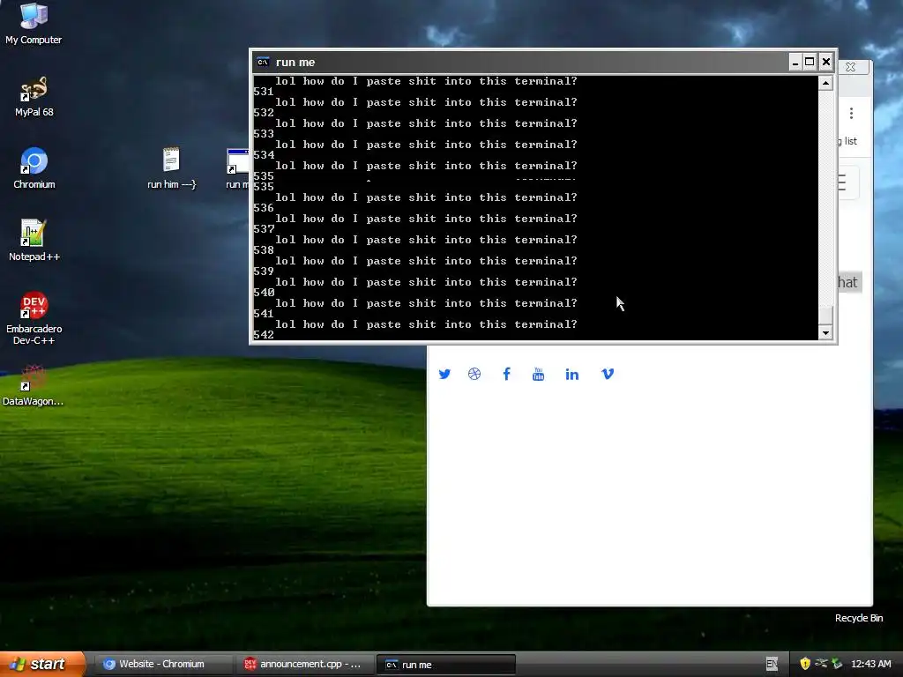Image resolution: width=903 pixels, height=677 pixels.
Task: Select the 'run him ---}' text file icon
Action: pyautogui.click(x=171, y=168)
